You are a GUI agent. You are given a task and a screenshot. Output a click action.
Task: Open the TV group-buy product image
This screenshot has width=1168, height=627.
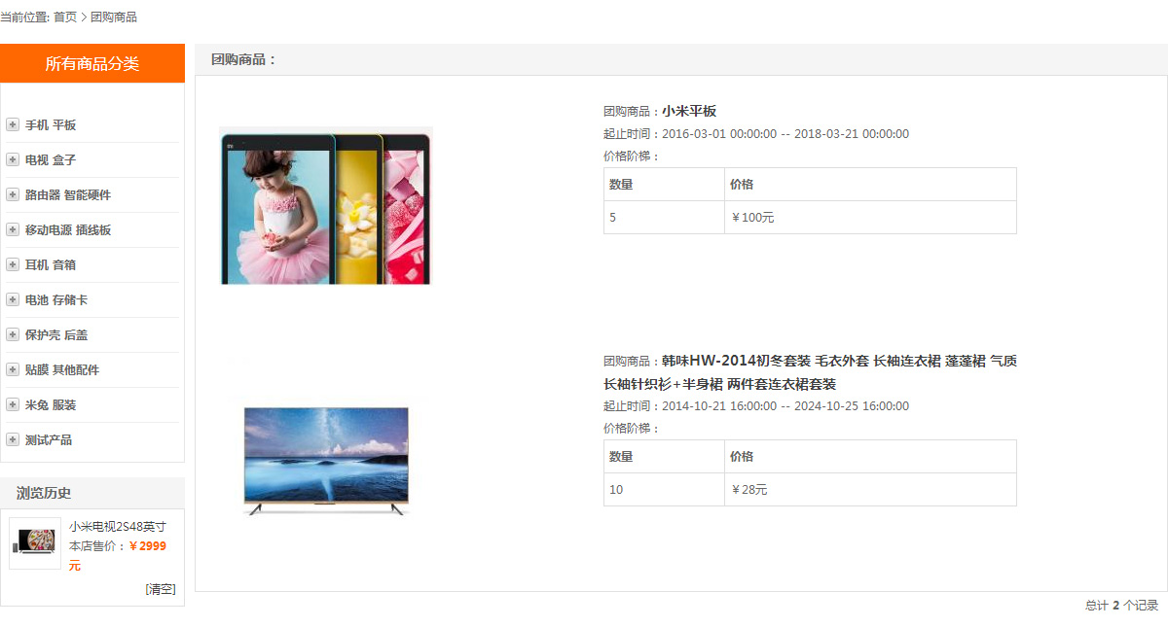pos(326,460)
